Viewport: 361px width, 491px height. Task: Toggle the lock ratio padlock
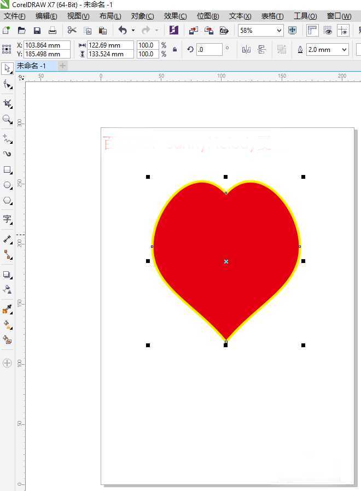[175, 49]
